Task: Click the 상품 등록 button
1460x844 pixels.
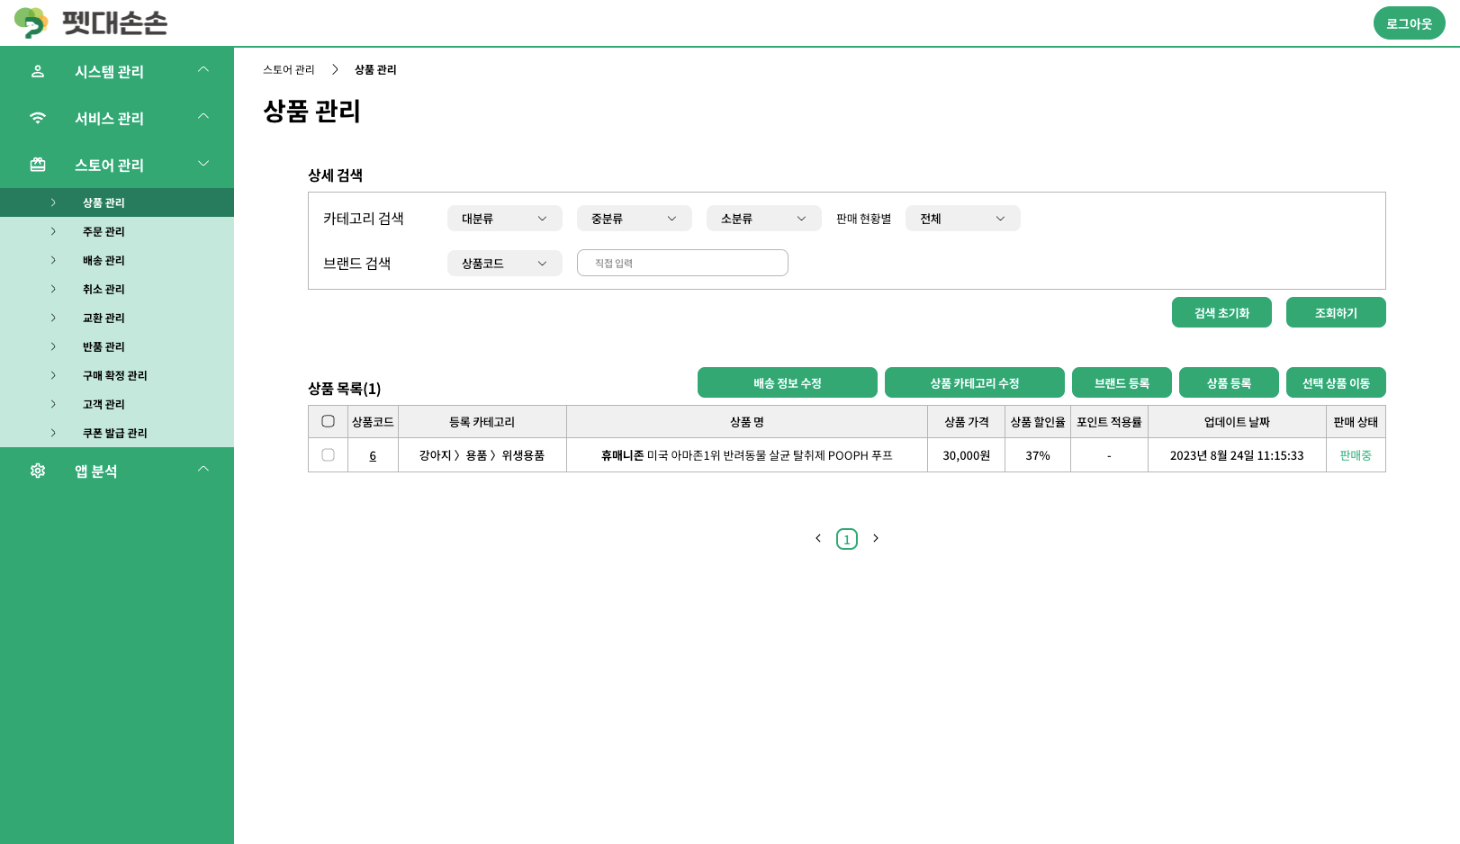Action: 1229,382
